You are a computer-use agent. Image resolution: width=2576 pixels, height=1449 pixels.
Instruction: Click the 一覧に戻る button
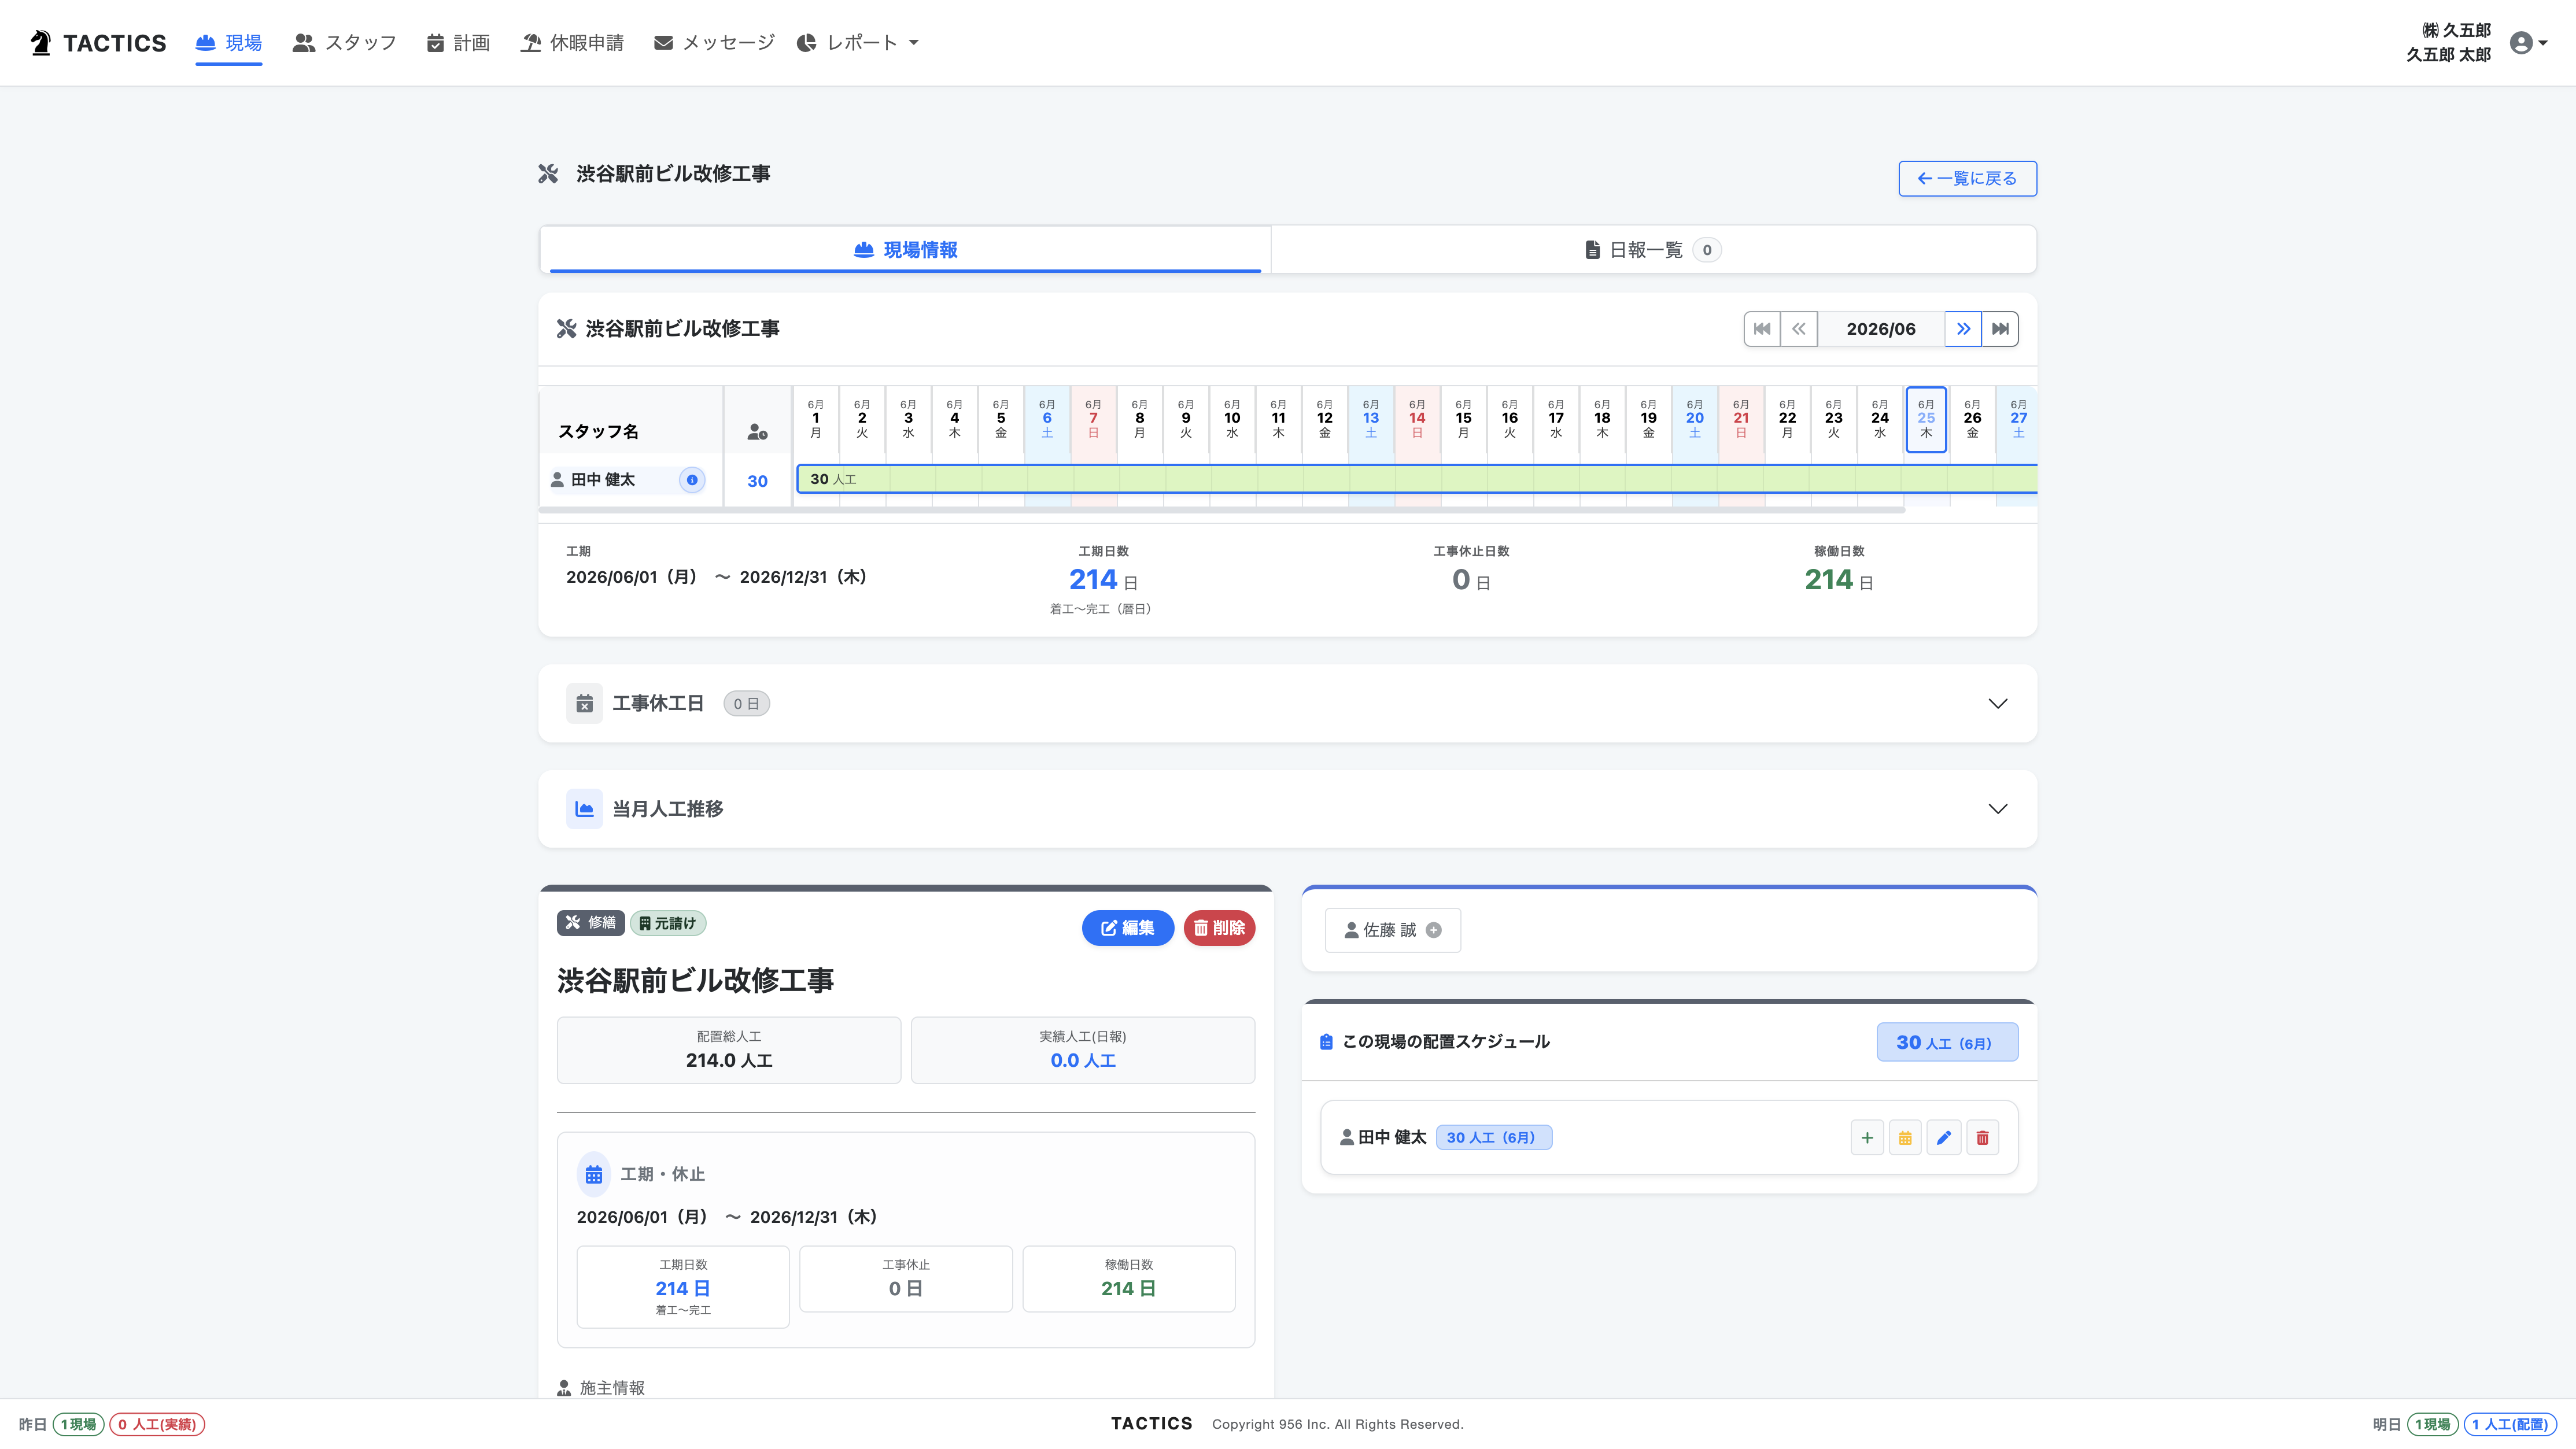pyautogui.click(x=1967, y=179)
